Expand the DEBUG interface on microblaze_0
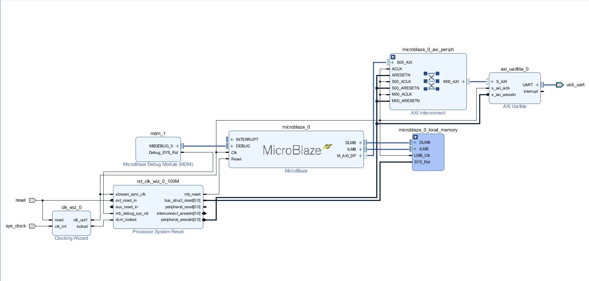The height and width of the screenshot is (281, 589). [x=232, y=146]
